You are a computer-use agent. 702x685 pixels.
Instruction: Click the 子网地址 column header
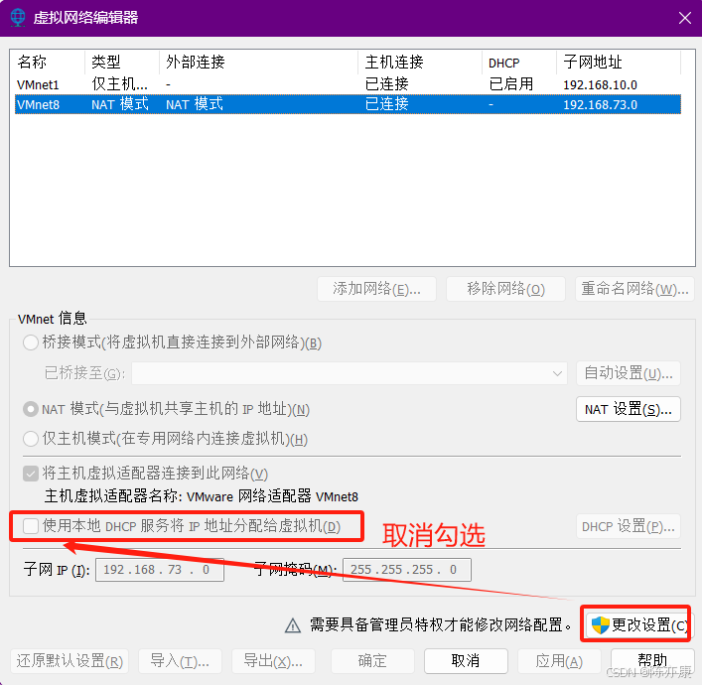click(619, 63)
